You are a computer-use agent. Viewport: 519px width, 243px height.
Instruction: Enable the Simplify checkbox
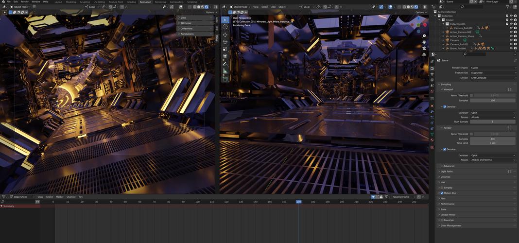click(x=442, y=188)
